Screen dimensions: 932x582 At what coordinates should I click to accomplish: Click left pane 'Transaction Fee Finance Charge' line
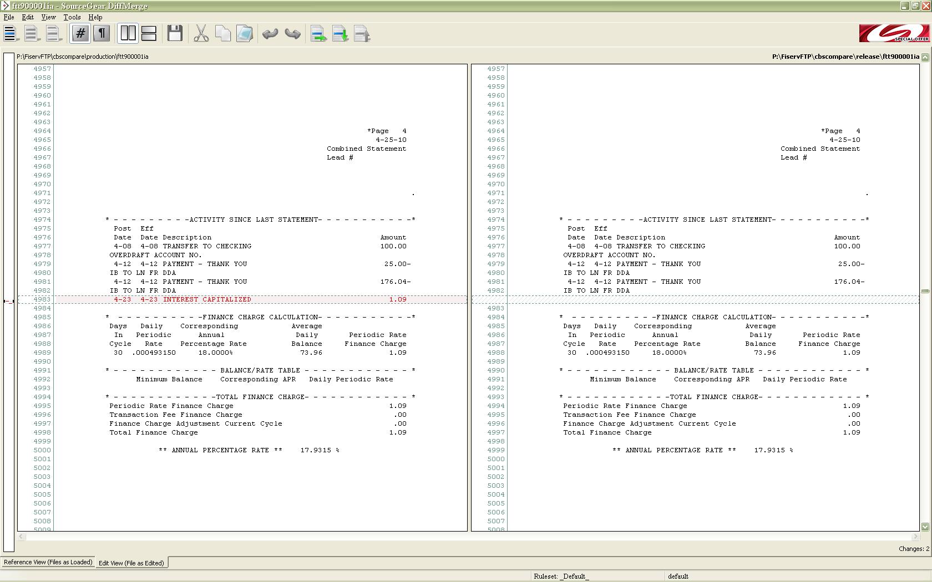(x=258, y=415)
